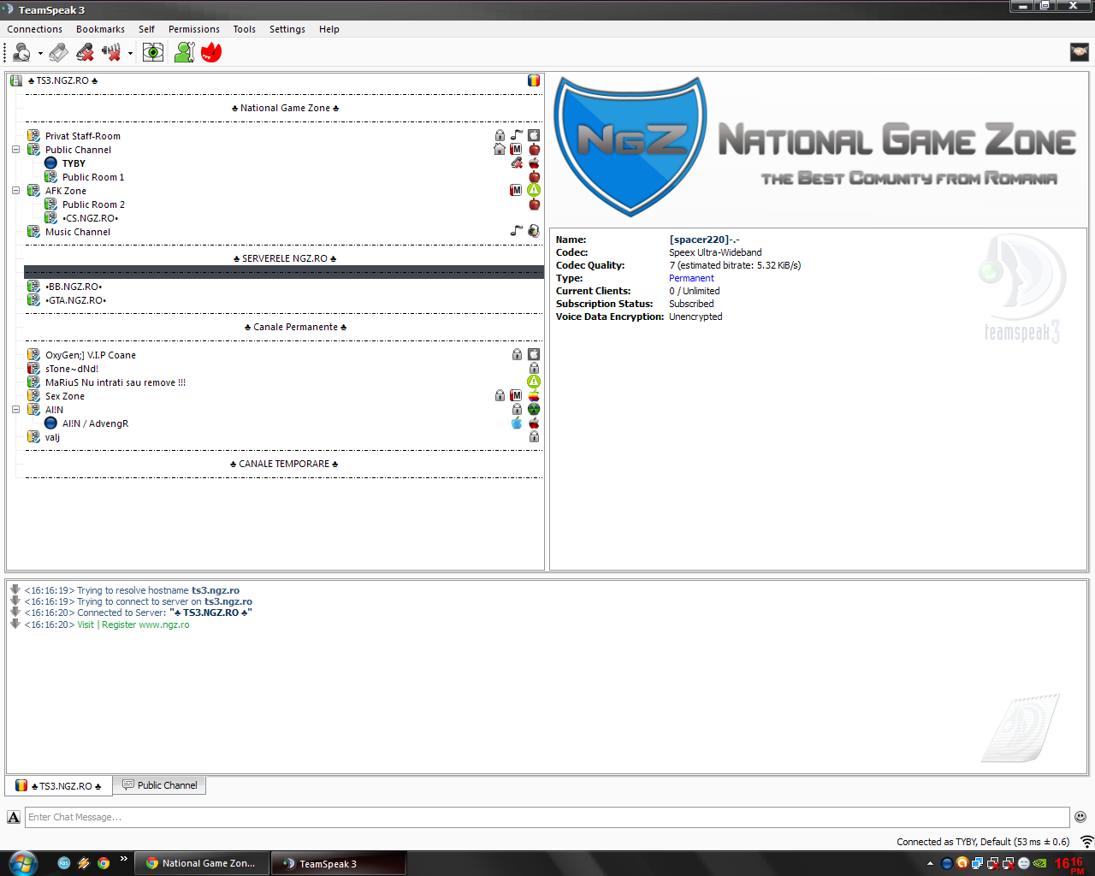Click the red Overwolf monster toolbar icon
1095x876 pixels.
tap(211, 53)
